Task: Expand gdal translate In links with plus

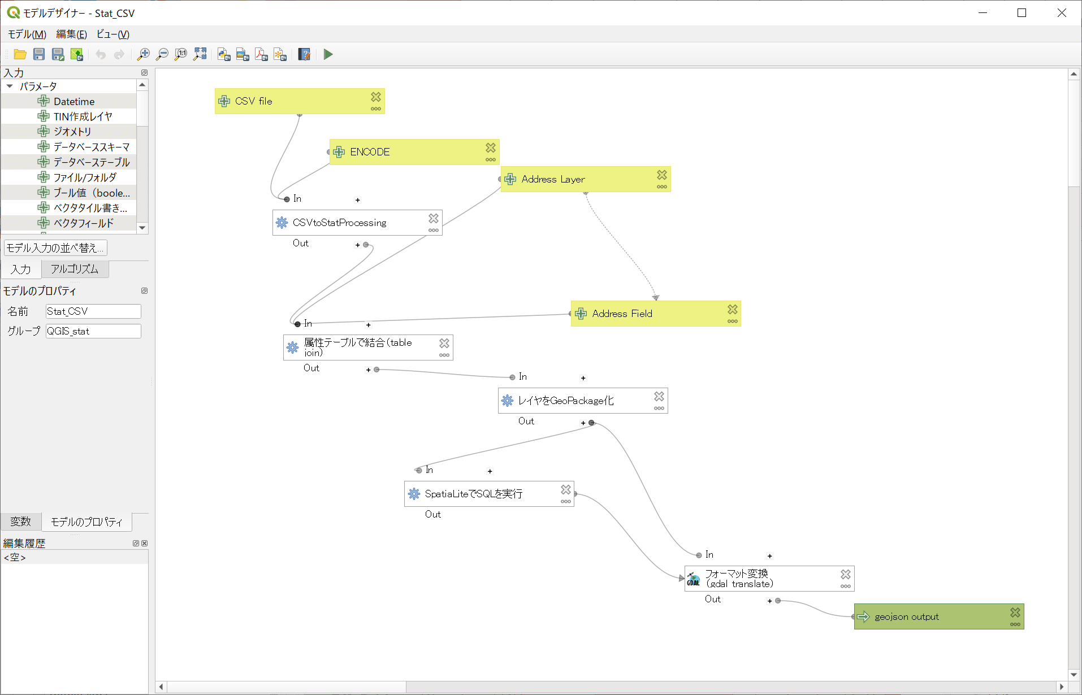Action: [770, 556]
